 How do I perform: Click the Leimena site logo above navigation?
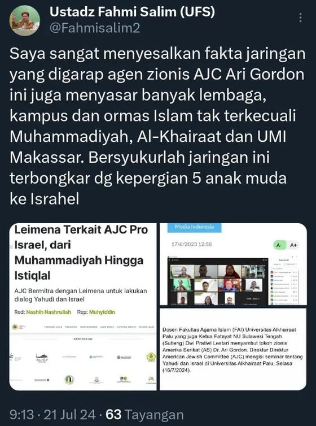(19, 327)
